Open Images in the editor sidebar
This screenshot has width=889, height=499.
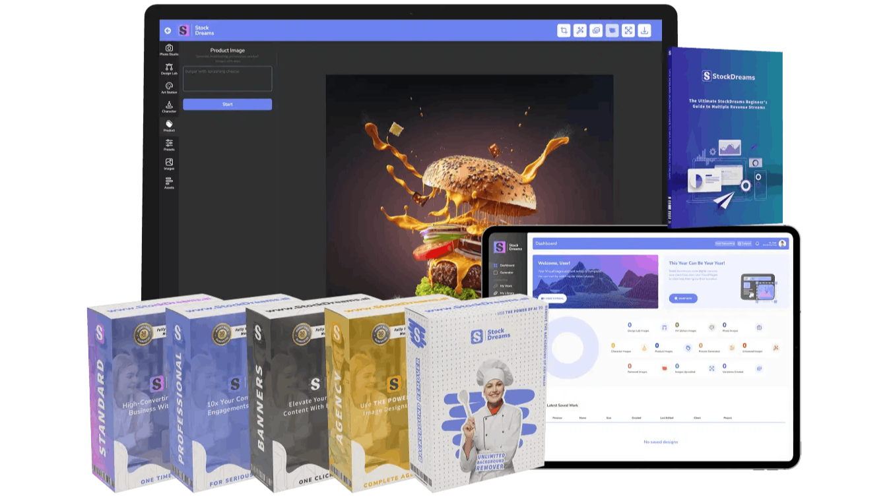[169, 164]
